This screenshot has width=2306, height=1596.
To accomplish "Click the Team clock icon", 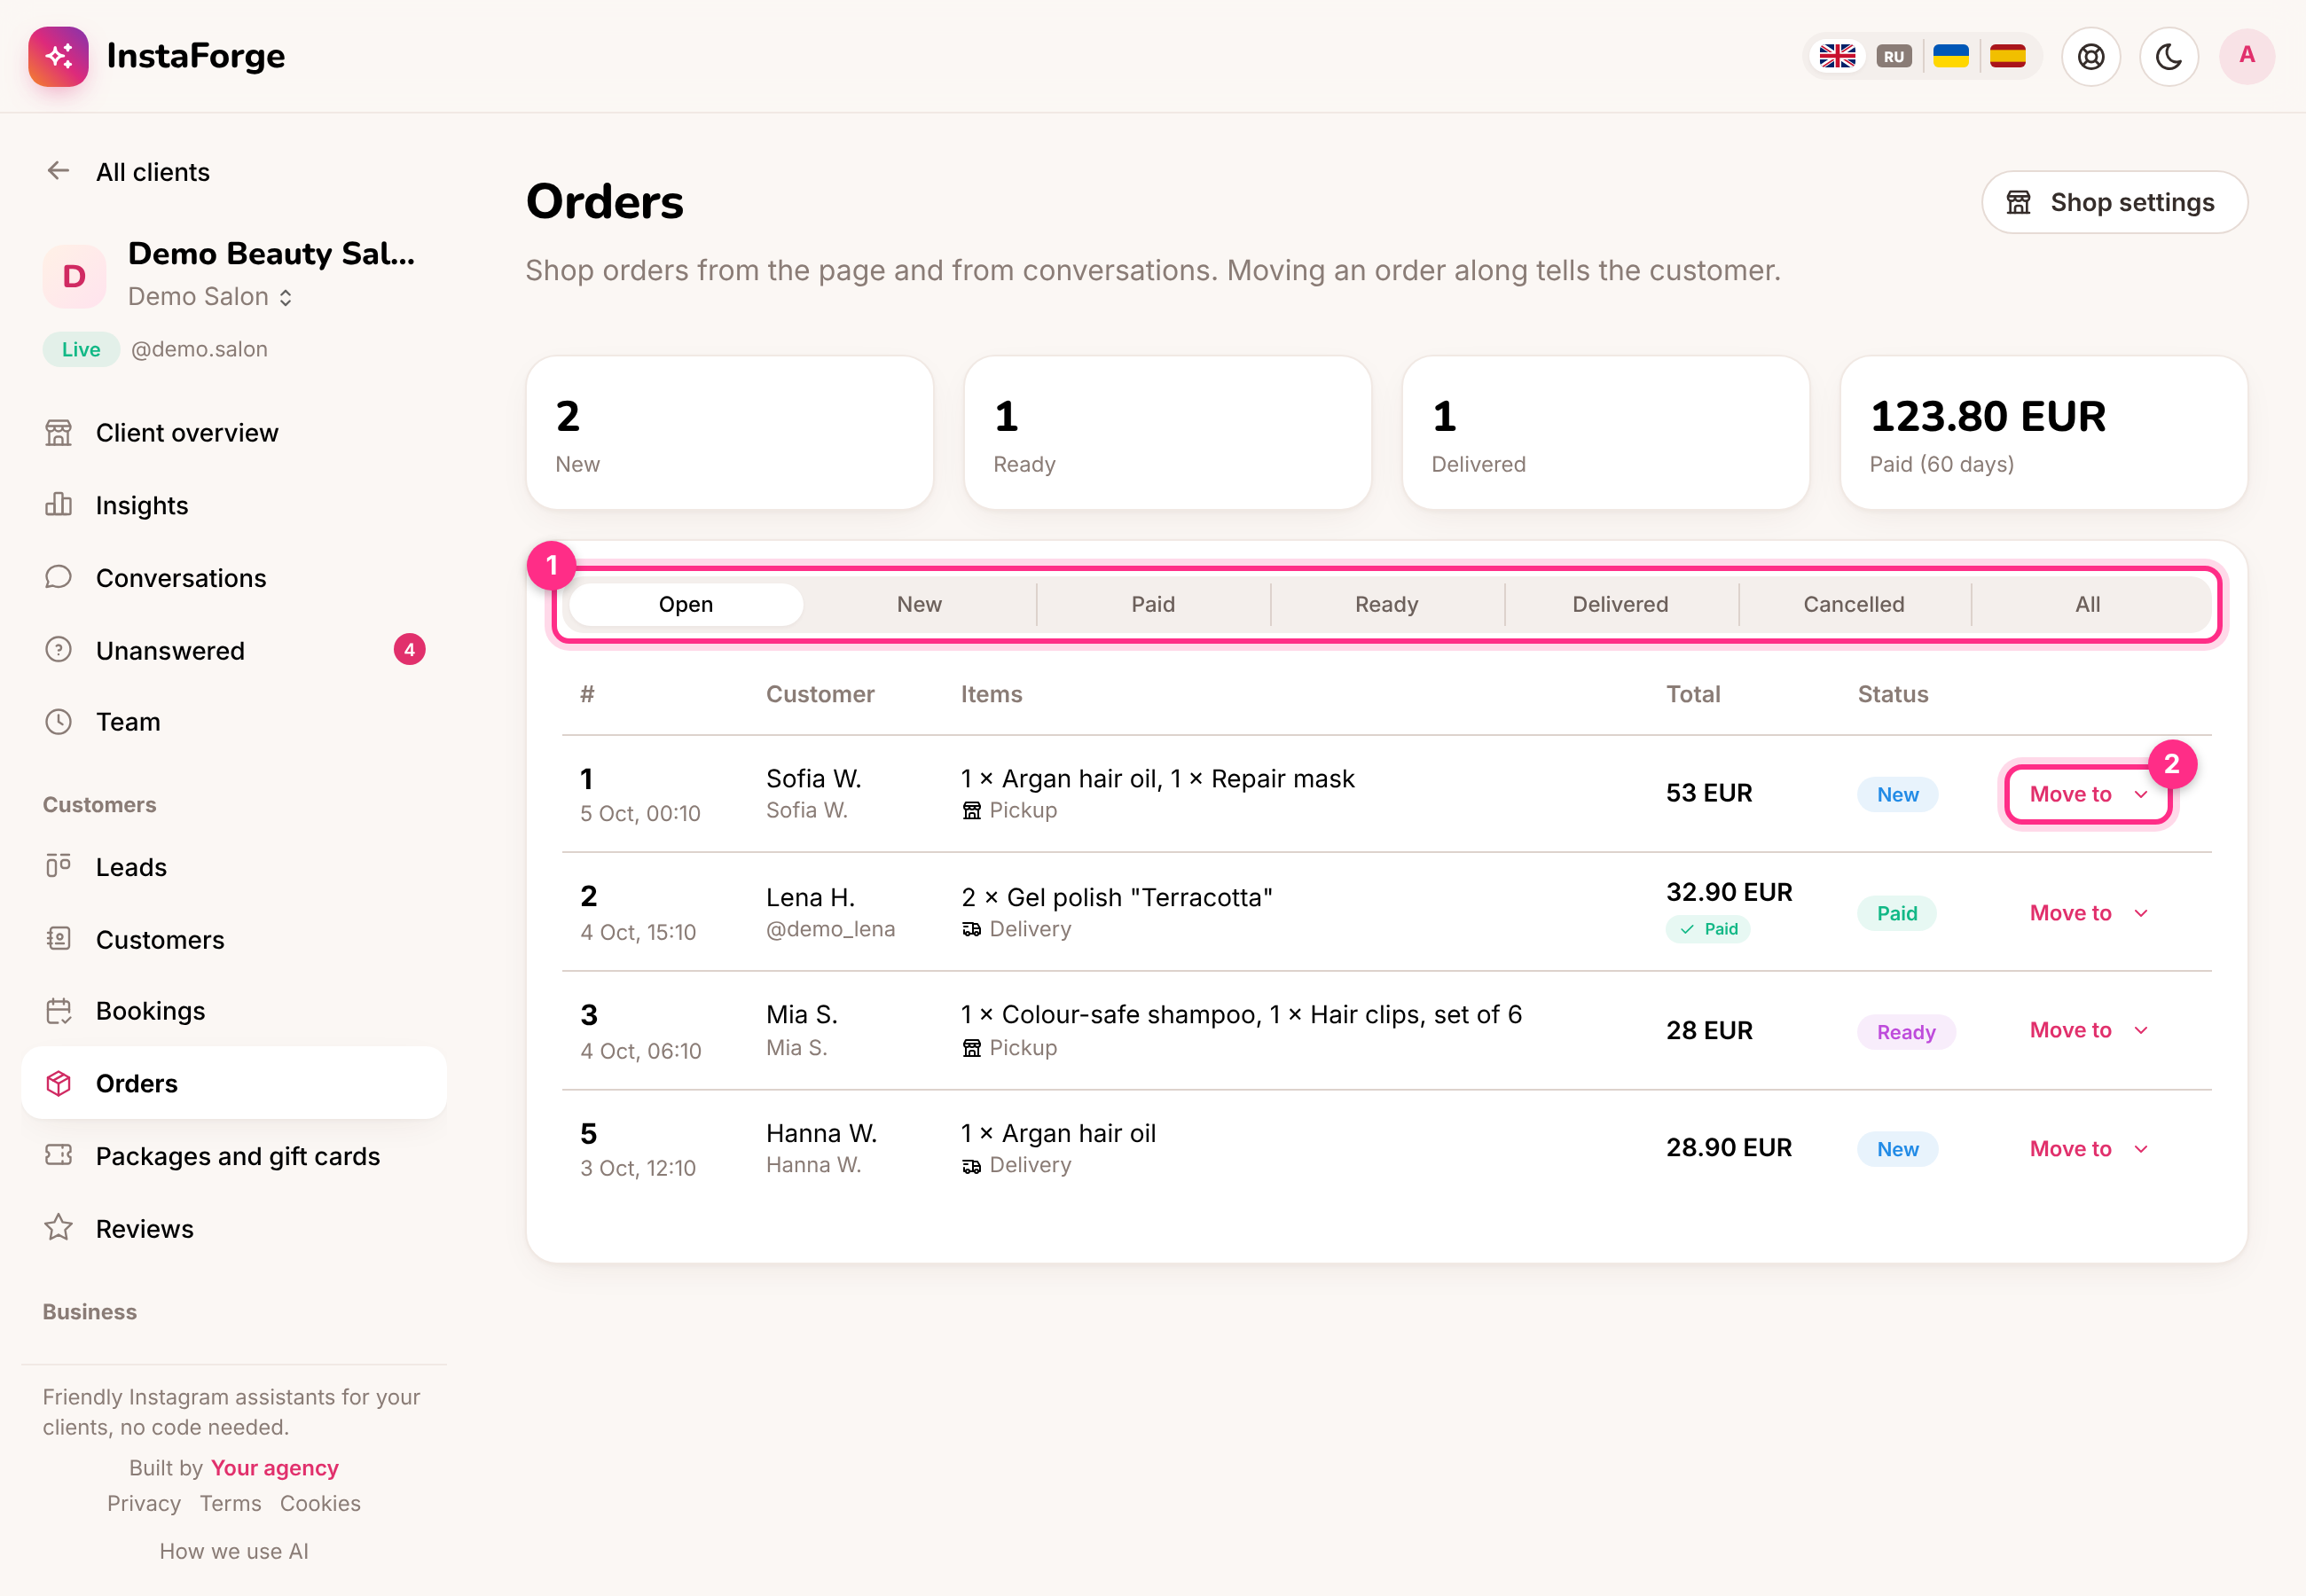I will click(x=58, y=722).
